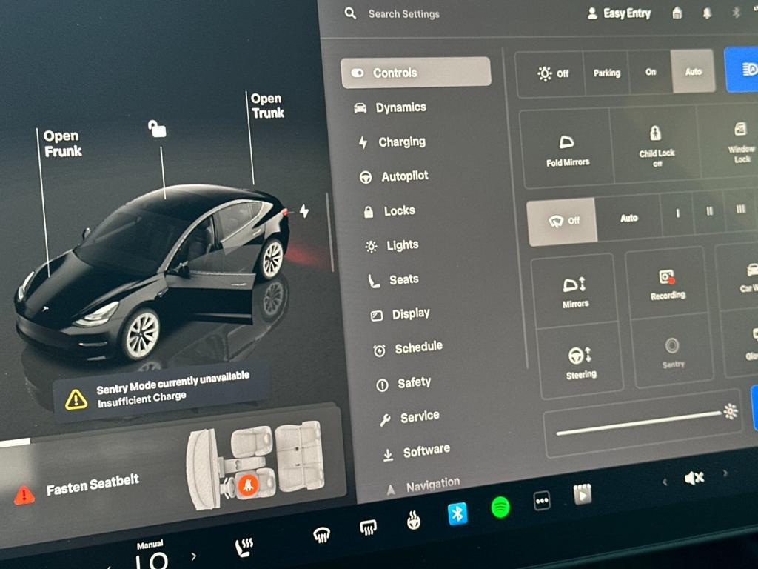
Task: Tap Open Frunk on the car
Action: (62, 144)
